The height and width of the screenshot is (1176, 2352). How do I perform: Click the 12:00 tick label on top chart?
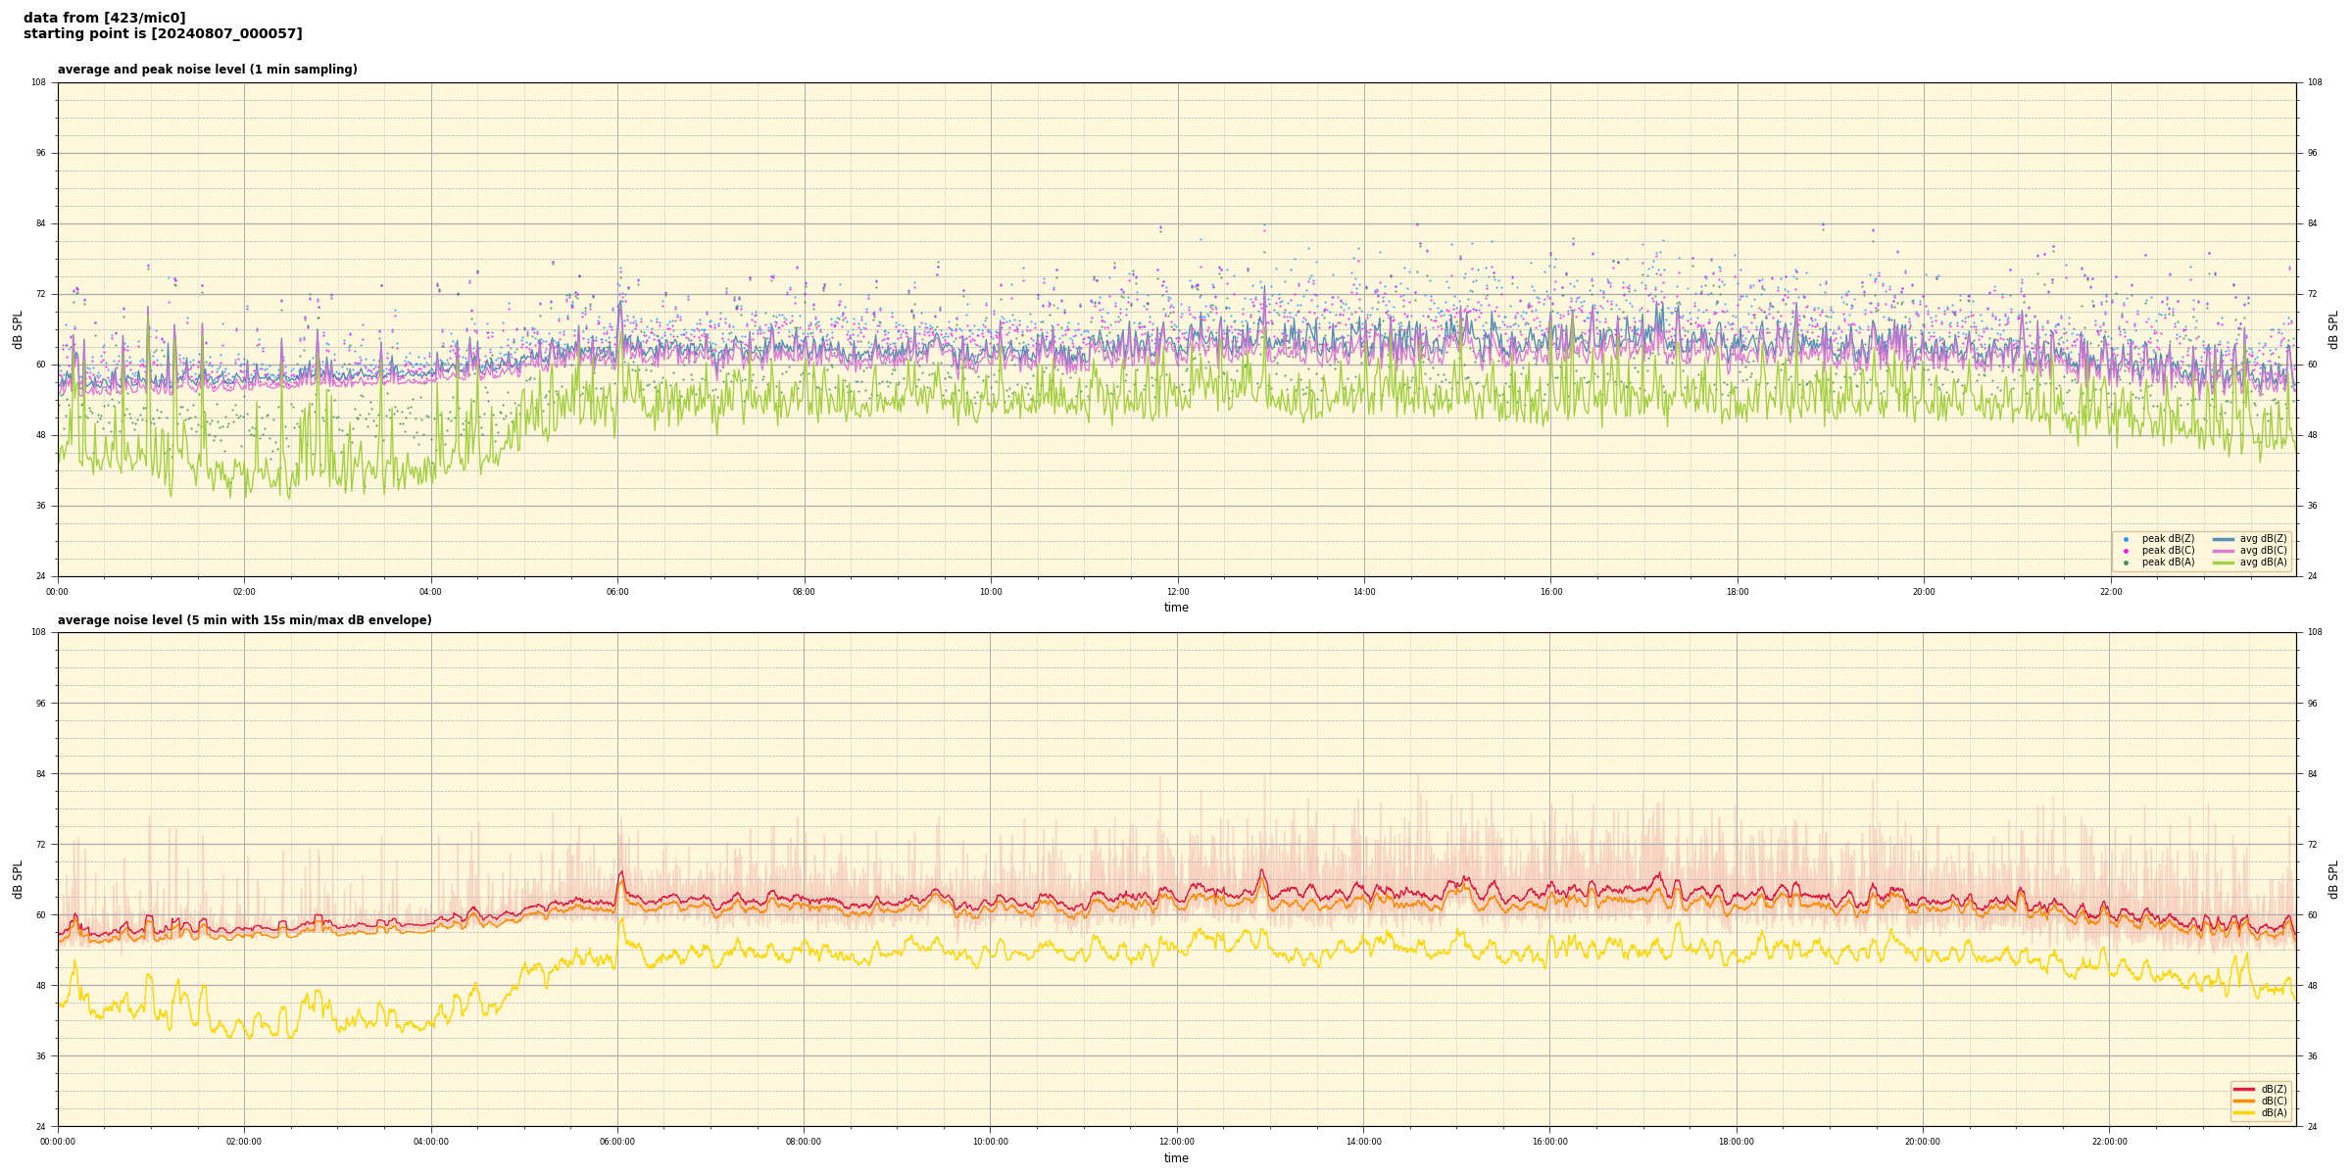(1177, 592)
